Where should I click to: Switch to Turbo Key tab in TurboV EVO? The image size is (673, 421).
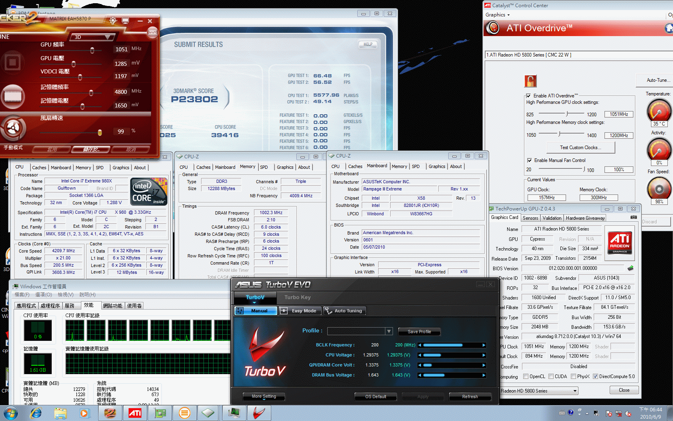point(297,298)
